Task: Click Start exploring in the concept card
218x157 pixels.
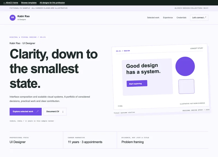Action: point(137,83)
